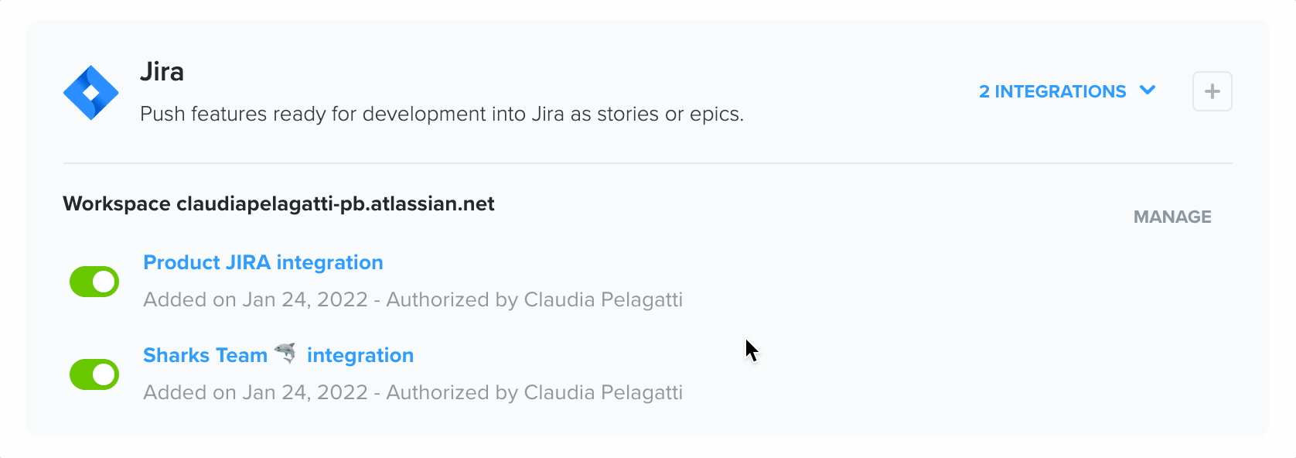Screen dimensions: 1296x458
Task: Disable the Product JIRA integration toggle
Action: click(x=94, y=281)
